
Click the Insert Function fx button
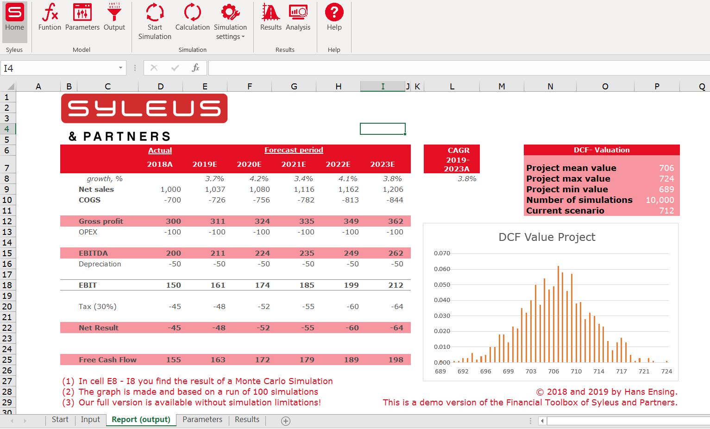pyautogui.click(x=195, y=68)
